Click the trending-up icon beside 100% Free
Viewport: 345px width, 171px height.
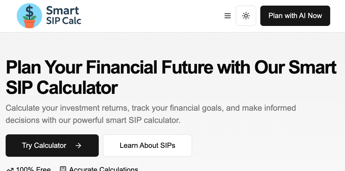point(10,169)
